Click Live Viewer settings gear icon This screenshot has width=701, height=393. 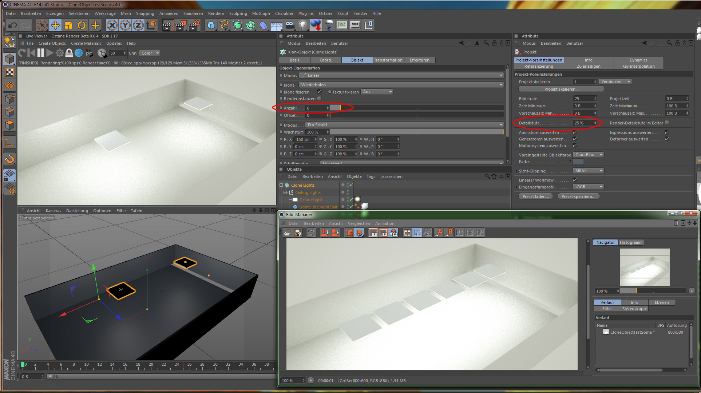click(59, 53)
